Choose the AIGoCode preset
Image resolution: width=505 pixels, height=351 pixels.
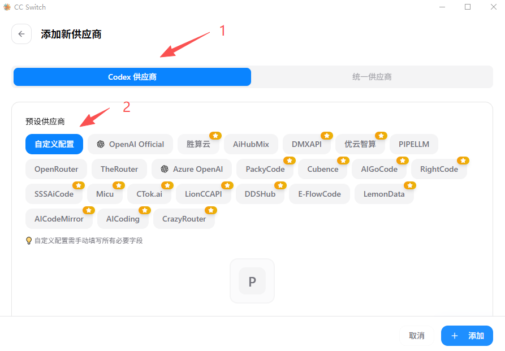379,169
